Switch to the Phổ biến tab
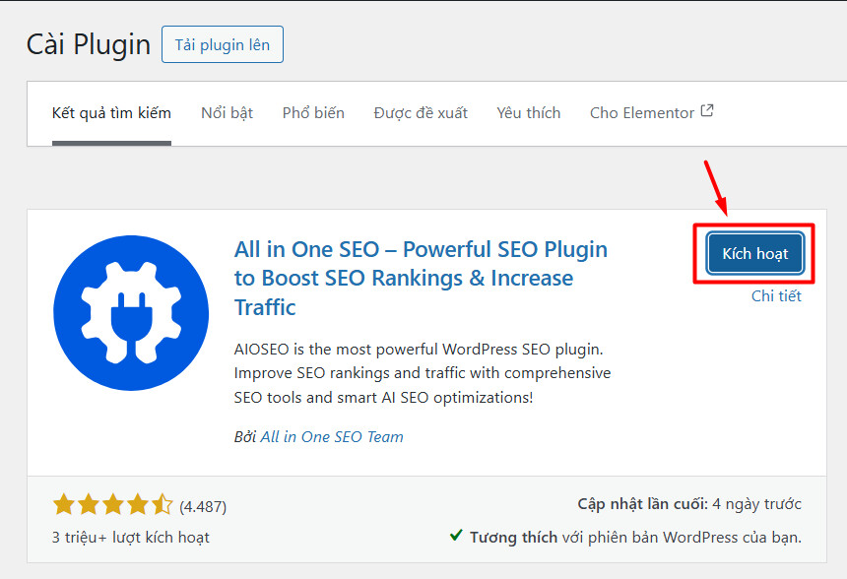Viewport: 847px width, 579px height. 313,113
